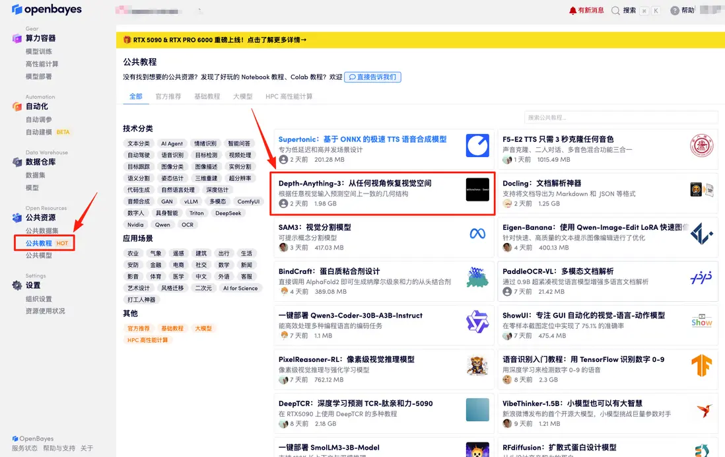The height and width of the screenshot is (457, 725).
Task: Select the vLLM tag
Action: [x=191, y=201]
